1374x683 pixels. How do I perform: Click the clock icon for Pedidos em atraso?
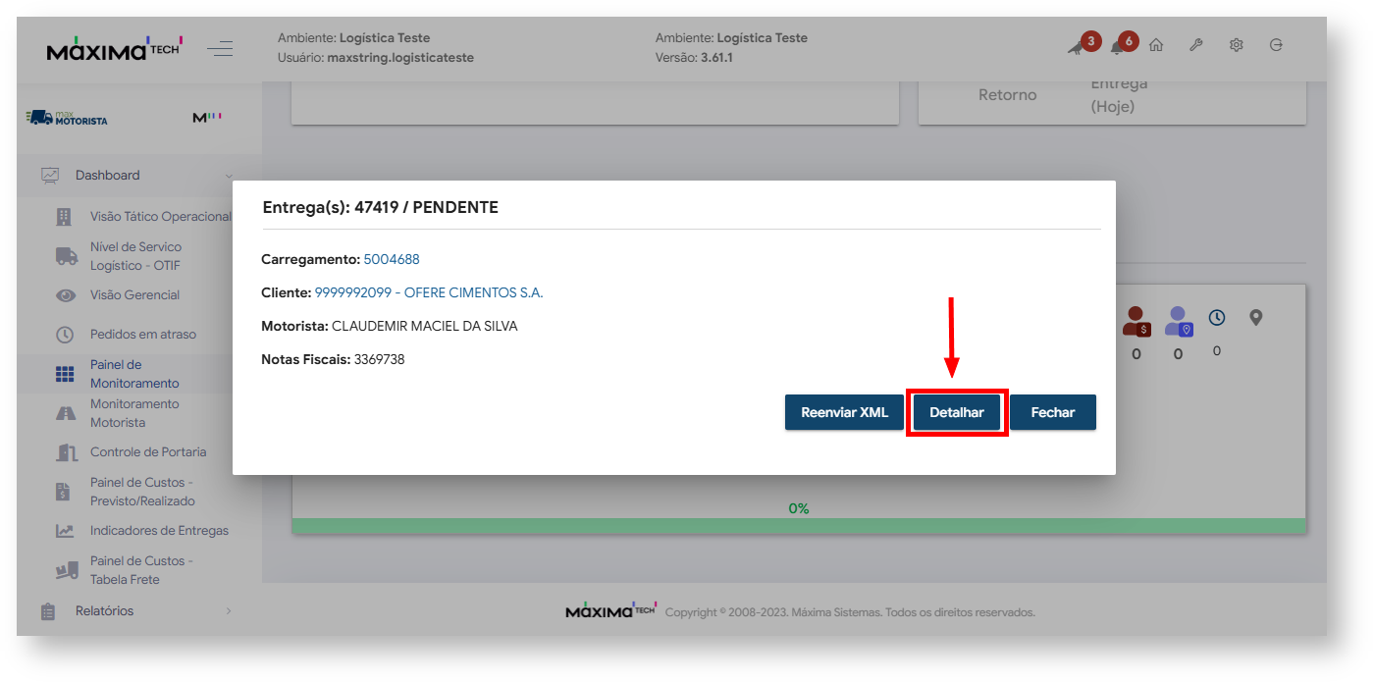tap(65, 335)
